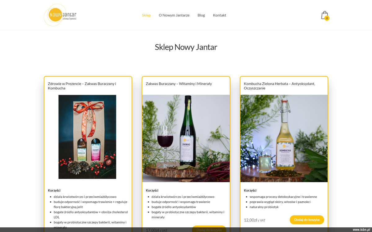Viewport: 372px width, 232px height.
Task: Open the Kombucha green tea bottle photo
Action: click(284, 138)
